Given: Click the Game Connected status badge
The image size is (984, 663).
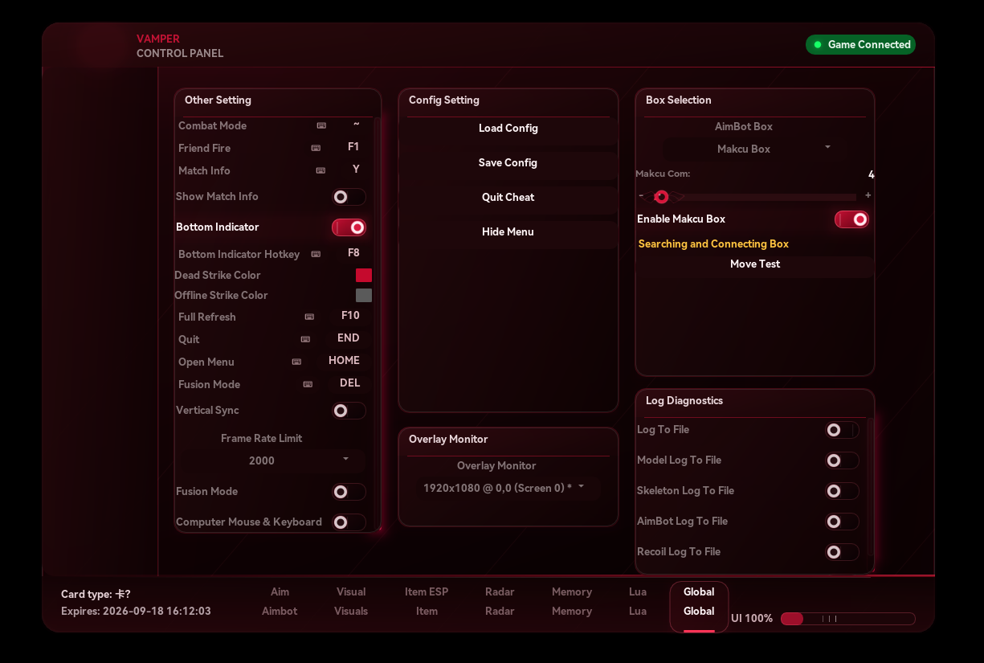Looking at the screenshot, I should pos(861,45).
